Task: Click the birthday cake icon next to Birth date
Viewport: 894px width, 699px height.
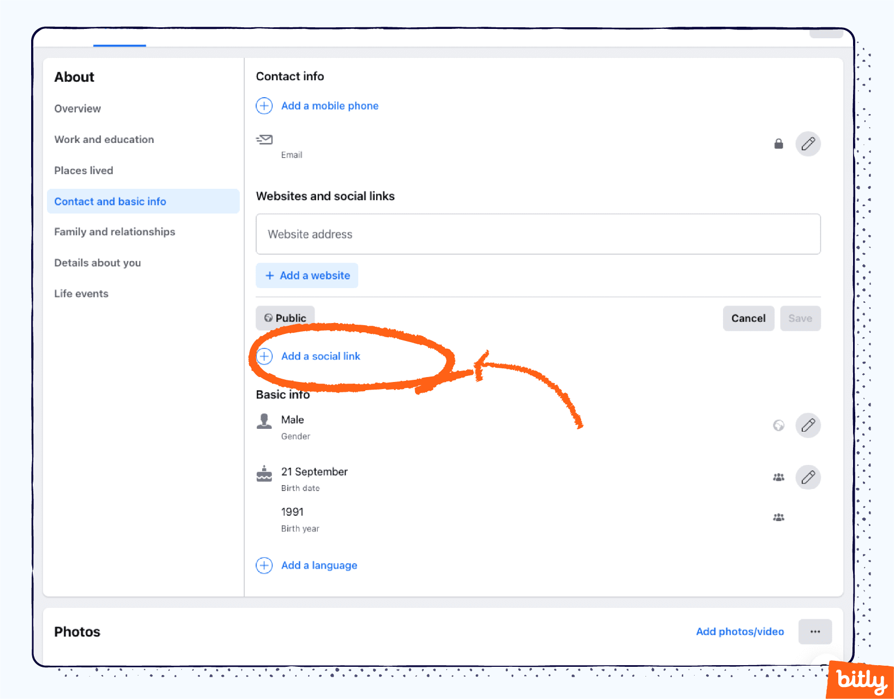Action: (x=264, y=474)
